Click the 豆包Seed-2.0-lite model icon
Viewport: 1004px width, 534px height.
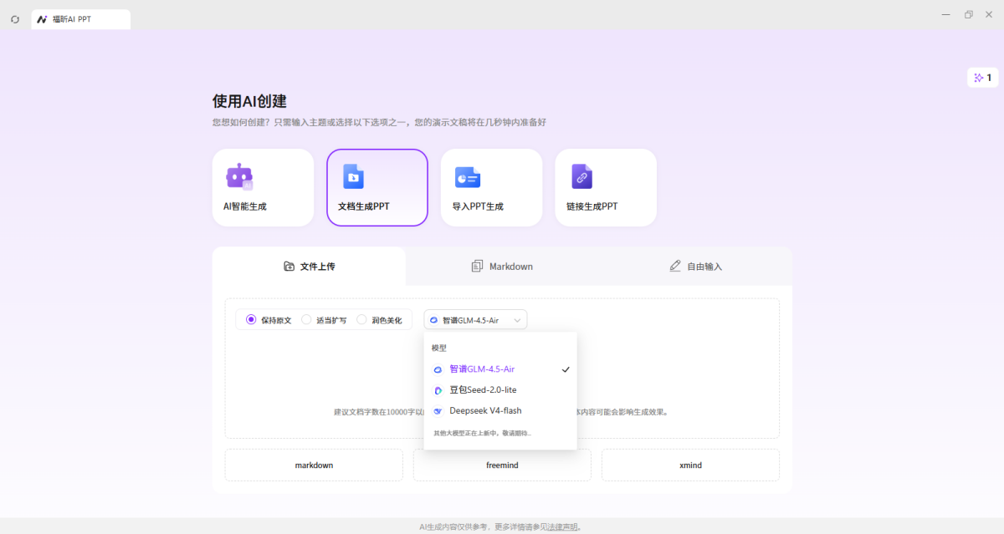click(438, 390)
